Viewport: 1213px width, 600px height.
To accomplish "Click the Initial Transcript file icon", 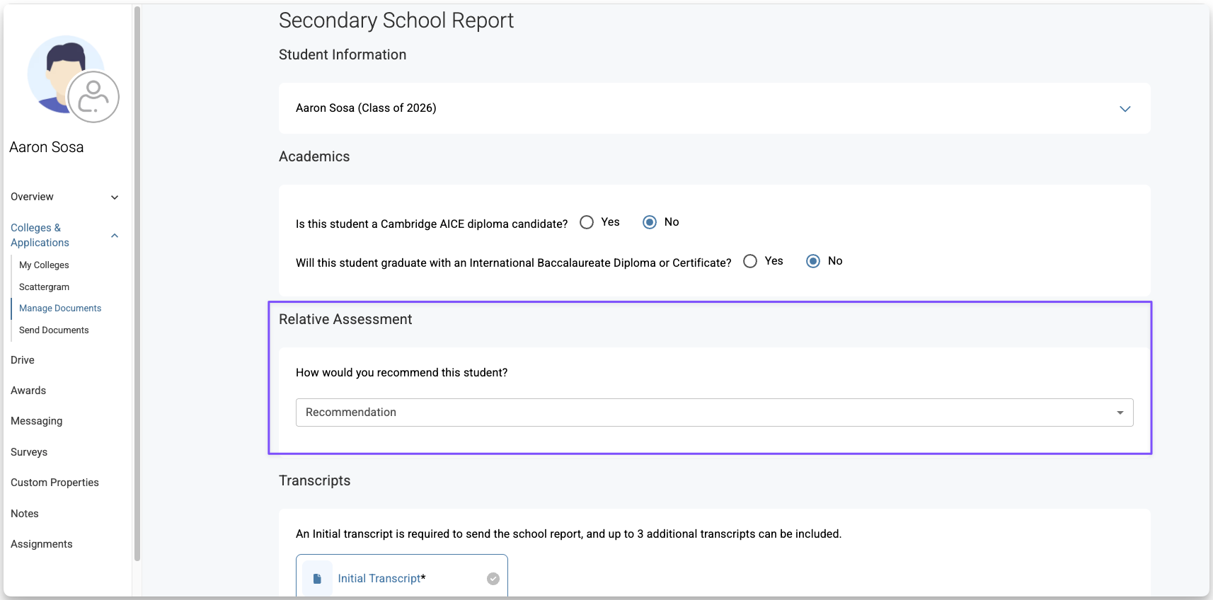I will point(317,579).
